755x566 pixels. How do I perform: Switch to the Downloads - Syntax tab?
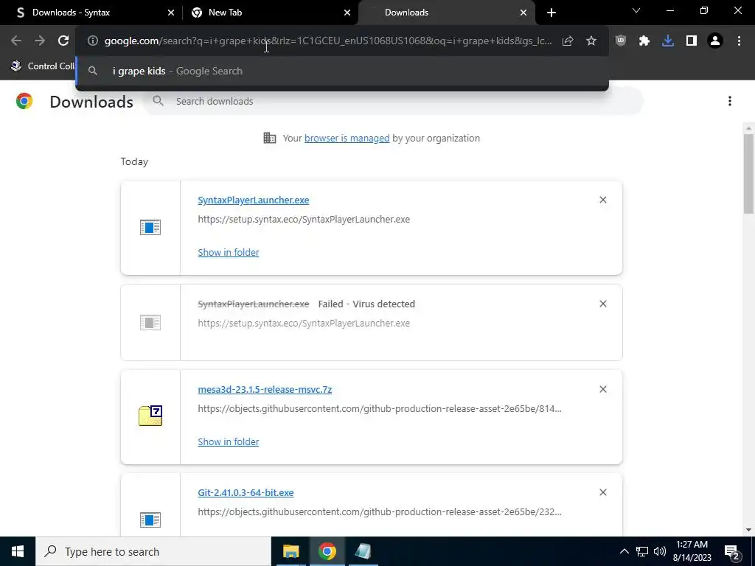(x=91, y=13)
